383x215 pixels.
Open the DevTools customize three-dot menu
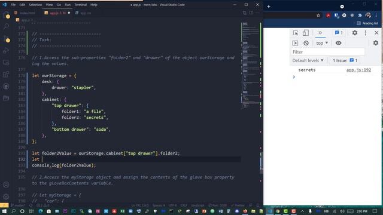click(366, 33)
